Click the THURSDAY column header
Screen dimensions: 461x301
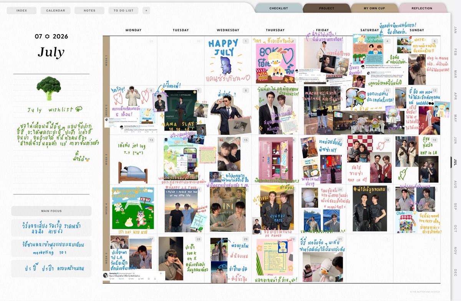(x=275, y=30)
